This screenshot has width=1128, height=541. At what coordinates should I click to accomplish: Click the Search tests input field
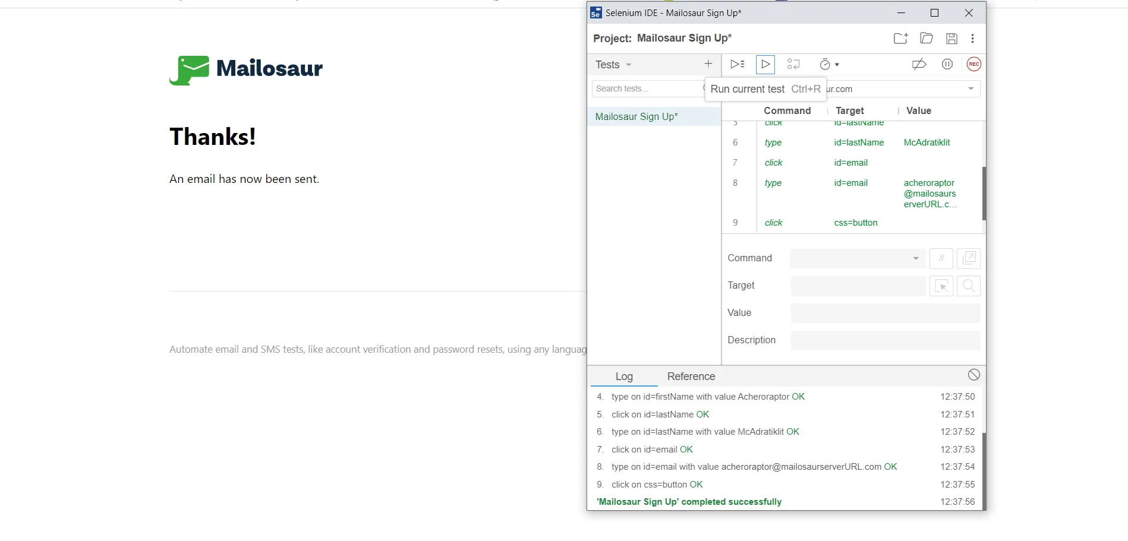click(x=648, y=88)
